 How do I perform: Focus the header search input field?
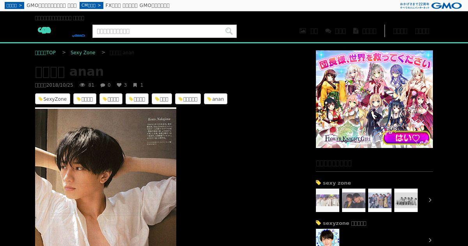pos(158,31)
